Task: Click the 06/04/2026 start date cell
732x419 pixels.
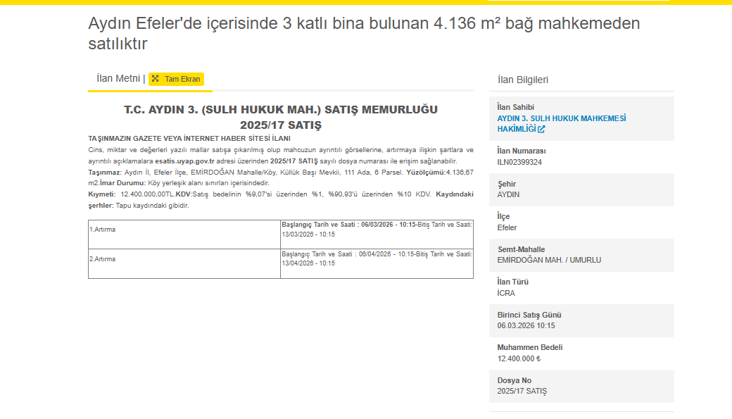Action: pyautogui.click(x=377, y=258)
